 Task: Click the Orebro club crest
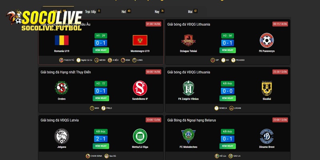click(x=62, y=88)
